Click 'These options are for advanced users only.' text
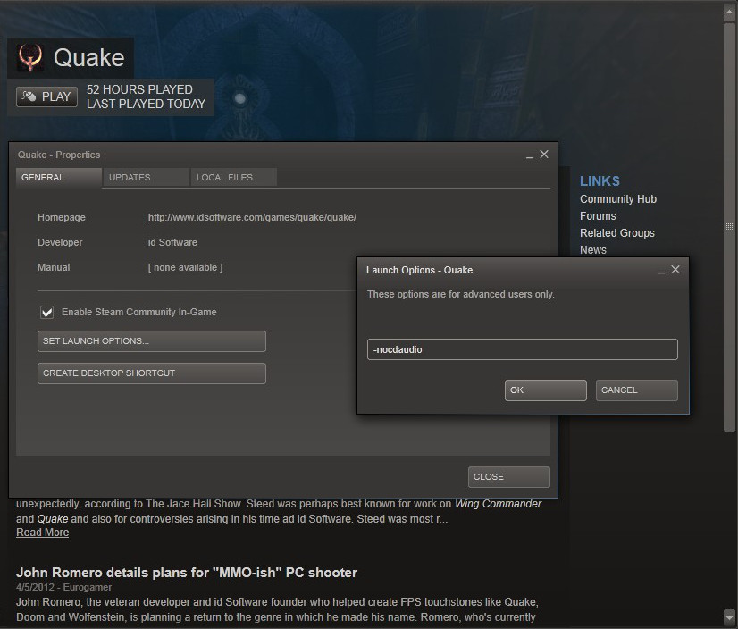The image size is (738, 629). (461, 294)
